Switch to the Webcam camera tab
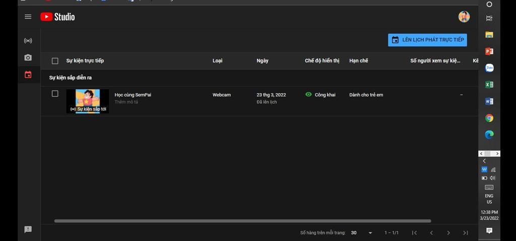 click(28, 58)
